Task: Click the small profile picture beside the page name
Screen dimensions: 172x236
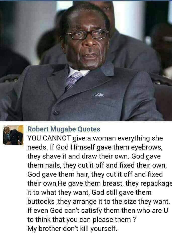Action: [13, 135]
